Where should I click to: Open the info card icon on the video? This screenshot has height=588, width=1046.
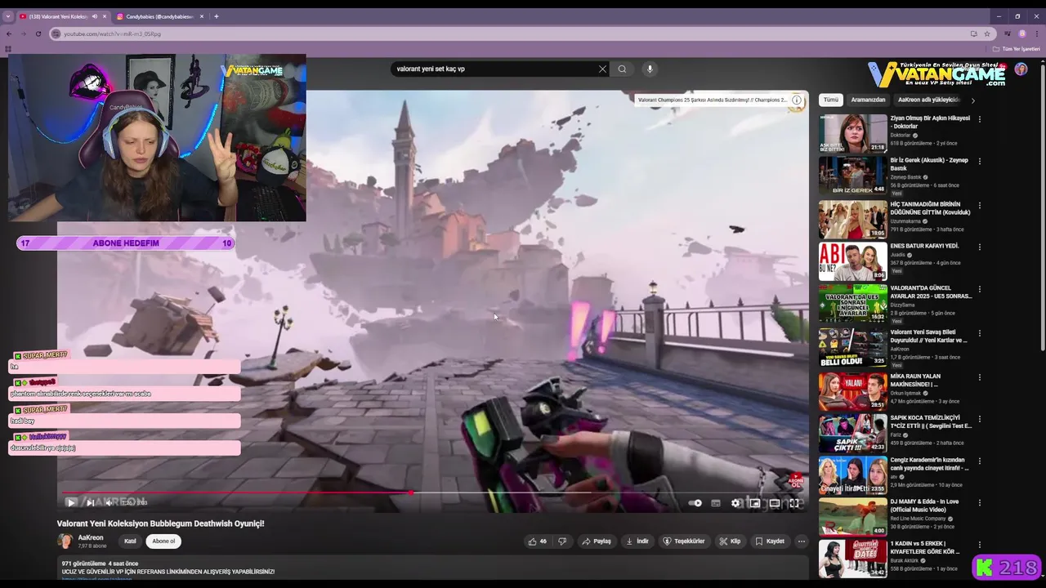pos(797,100)
